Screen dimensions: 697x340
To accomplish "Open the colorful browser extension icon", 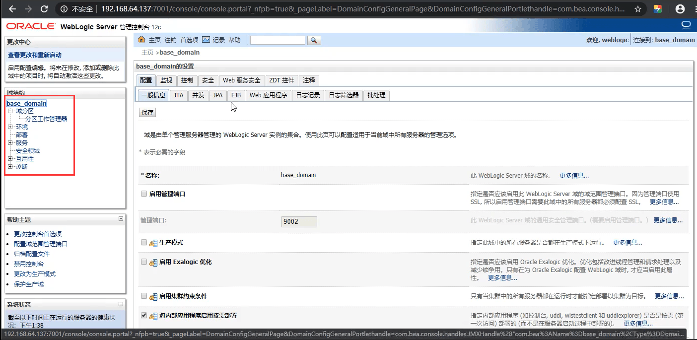I will tap(657, 9).
